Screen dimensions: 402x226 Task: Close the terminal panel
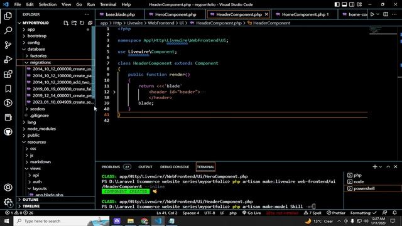pos(396,167)
